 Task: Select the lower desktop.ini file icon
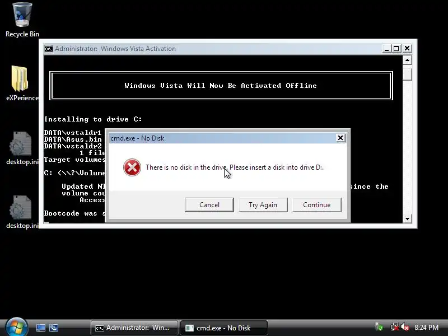click(22, 212)
